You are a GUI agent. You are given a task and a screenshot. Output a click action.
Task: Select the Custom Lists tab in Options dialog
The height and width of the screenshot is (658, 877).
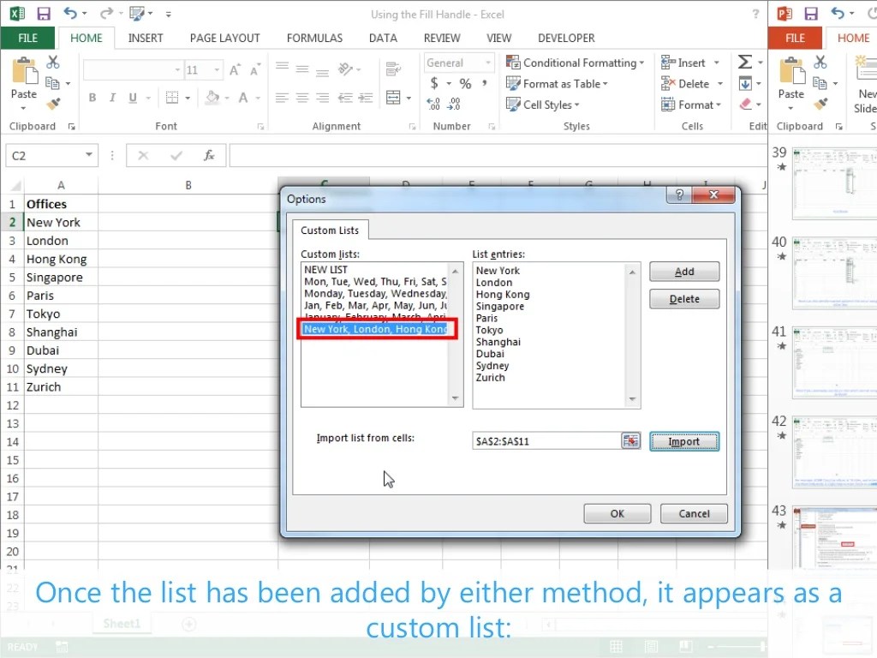(330, 230)
